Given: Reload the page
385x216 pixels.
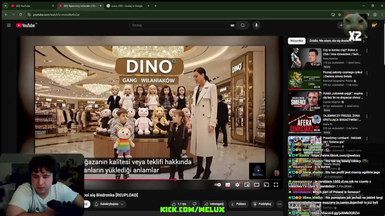Looking at the screenshot, I should pyautogui.click(x=20, y=14).
